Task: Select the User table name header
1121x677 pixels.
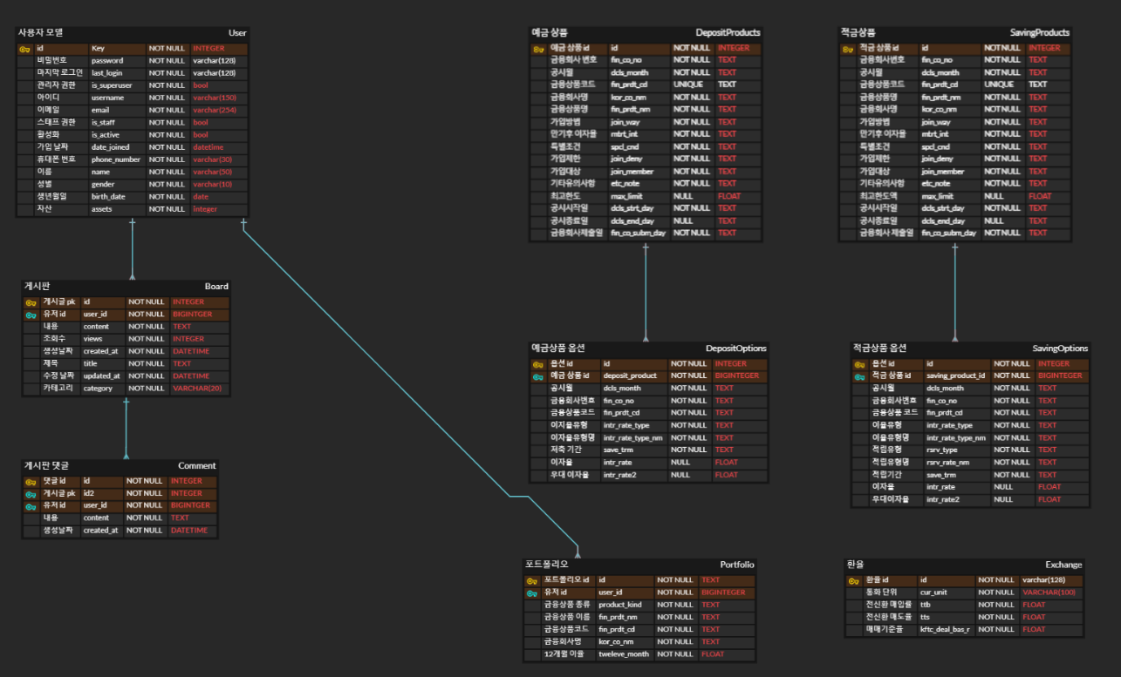Action: tap(237, 33)
